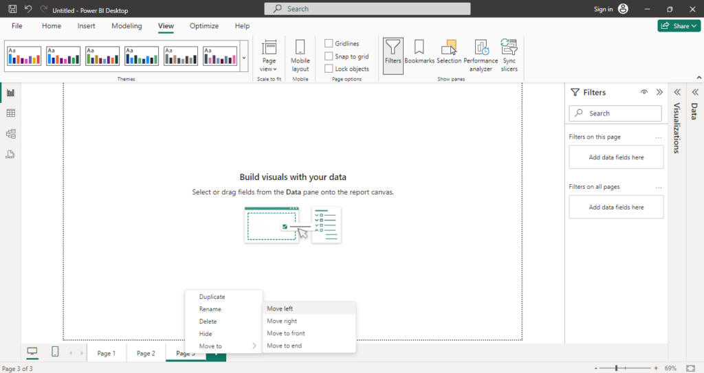Image resolution: width=704 pixels, height=373 pixels.
Task: Click the Save icon in title bar
Action: [12, 9]
